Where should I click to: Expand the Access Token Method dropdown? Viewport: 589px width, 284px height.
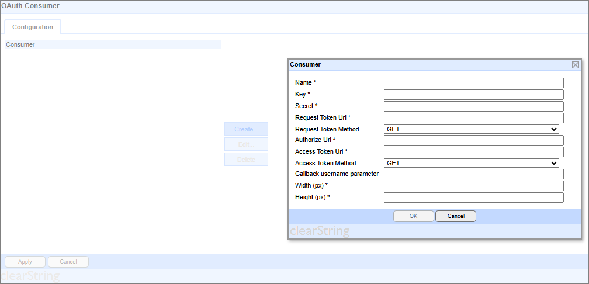471,163
